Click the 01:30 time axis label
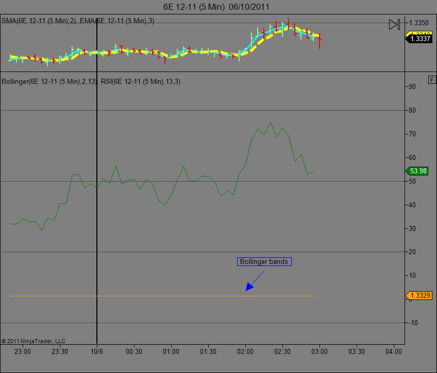The image size is (437, 373). pos(208,351)
